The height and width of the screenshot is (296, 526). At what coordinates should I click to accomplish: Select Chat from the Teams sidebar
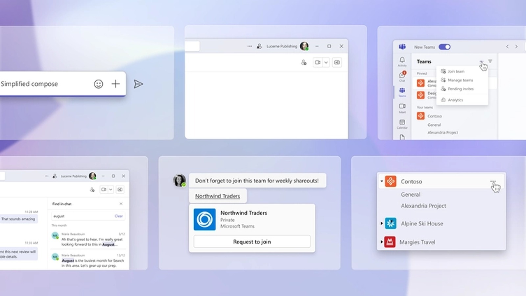(402, 74)
